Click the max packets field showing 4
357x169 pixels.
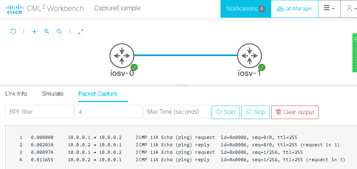tap(108, 112)
